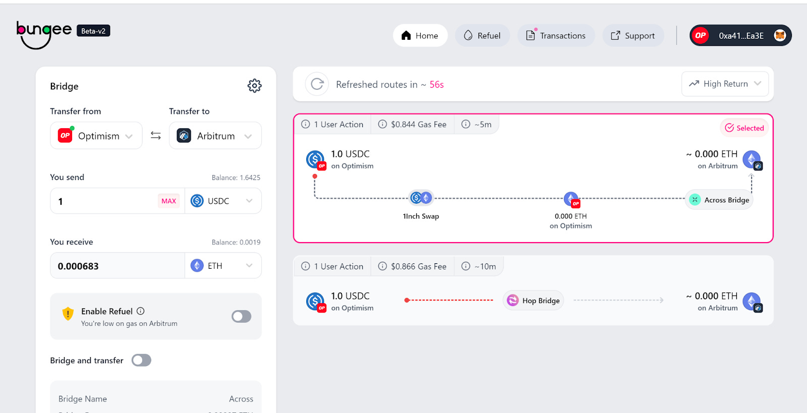Click the MAX button
807x413 pixels.
(168, 201)
